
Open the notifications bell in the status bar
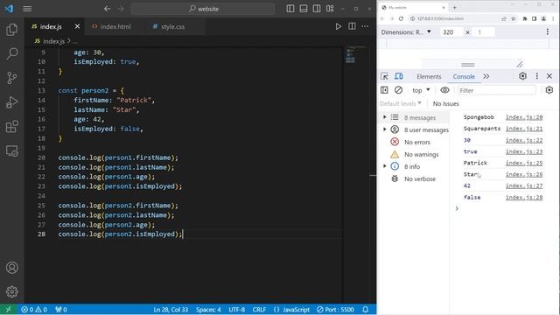pos(366,309)
